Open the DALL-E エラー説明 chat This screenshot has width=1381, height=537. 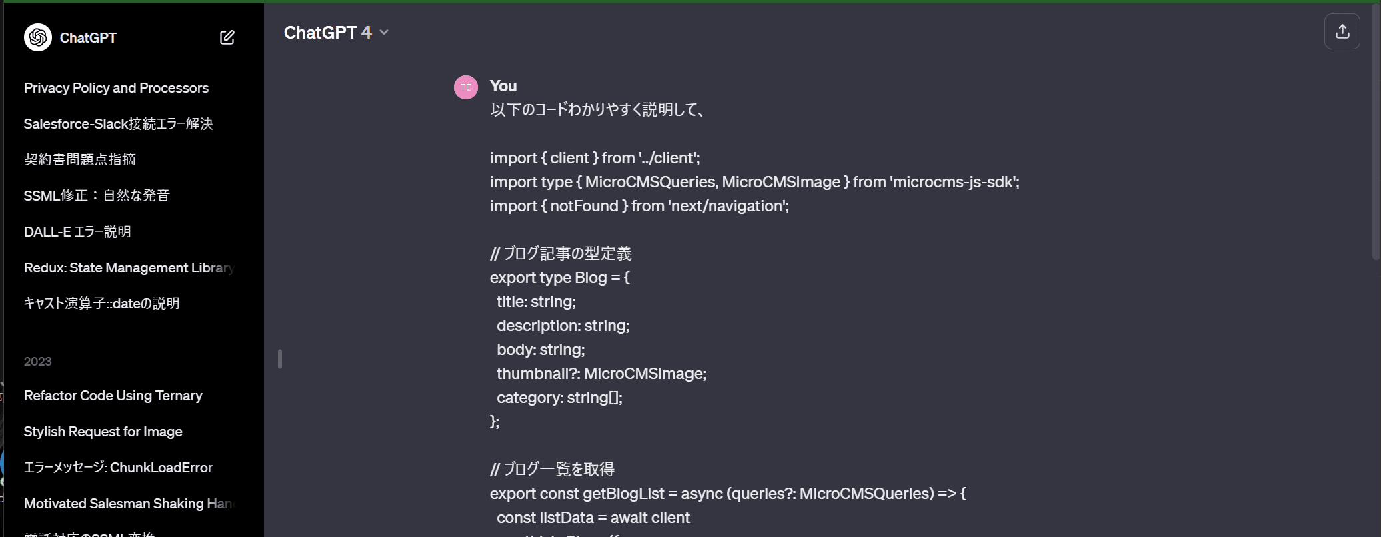coord(77,232)
